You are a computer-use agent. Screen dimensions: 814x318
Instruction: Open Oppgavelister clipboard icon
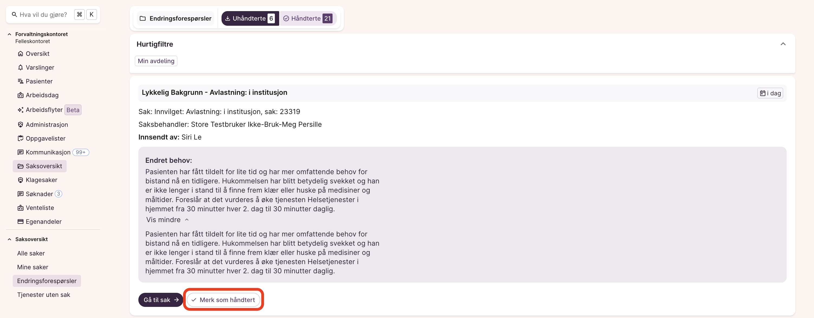coord(21,138)
